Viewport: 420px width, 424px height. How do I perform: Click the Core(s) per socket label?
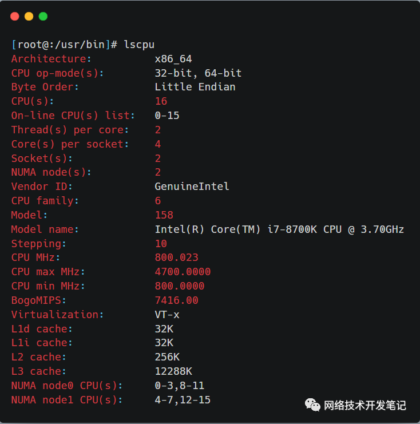(70, 144)
